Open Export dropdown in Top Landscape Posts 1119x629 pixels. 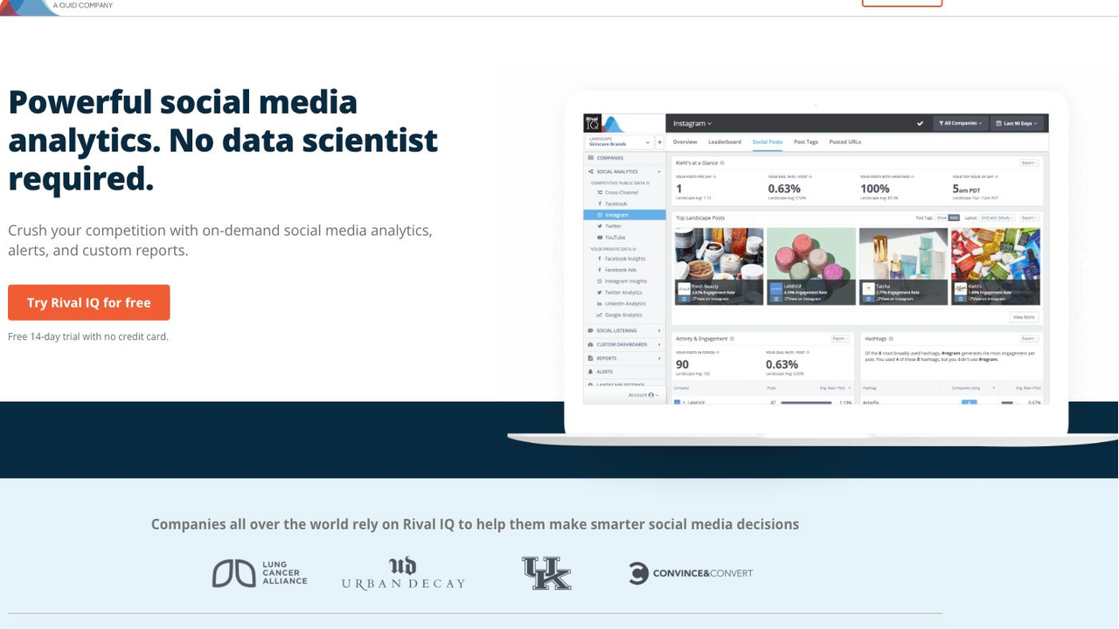[1030, 218]
